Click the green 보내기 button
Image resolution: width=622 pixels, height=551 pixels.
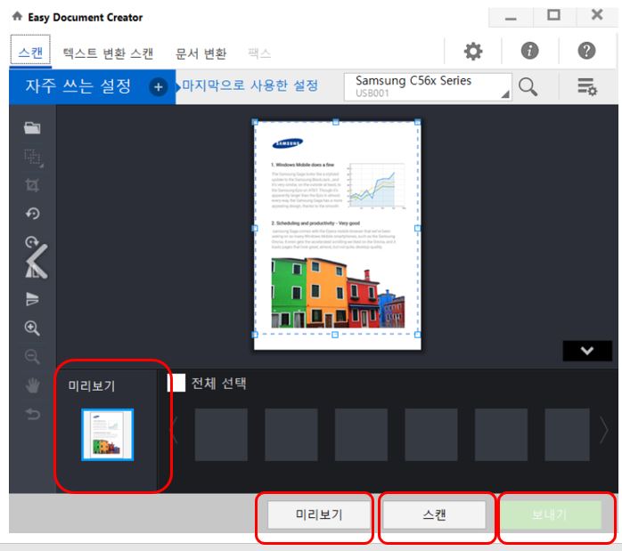pos(550,515)
